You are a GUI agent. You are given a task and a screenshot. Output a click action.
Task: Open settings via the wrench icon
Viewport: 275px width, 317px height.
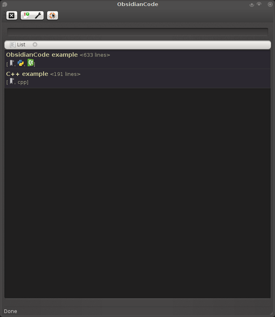tap(38, 16)
